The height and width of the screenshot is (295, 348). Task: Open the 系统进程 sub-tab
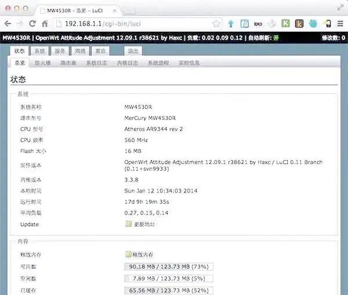[x=158, y=63]
